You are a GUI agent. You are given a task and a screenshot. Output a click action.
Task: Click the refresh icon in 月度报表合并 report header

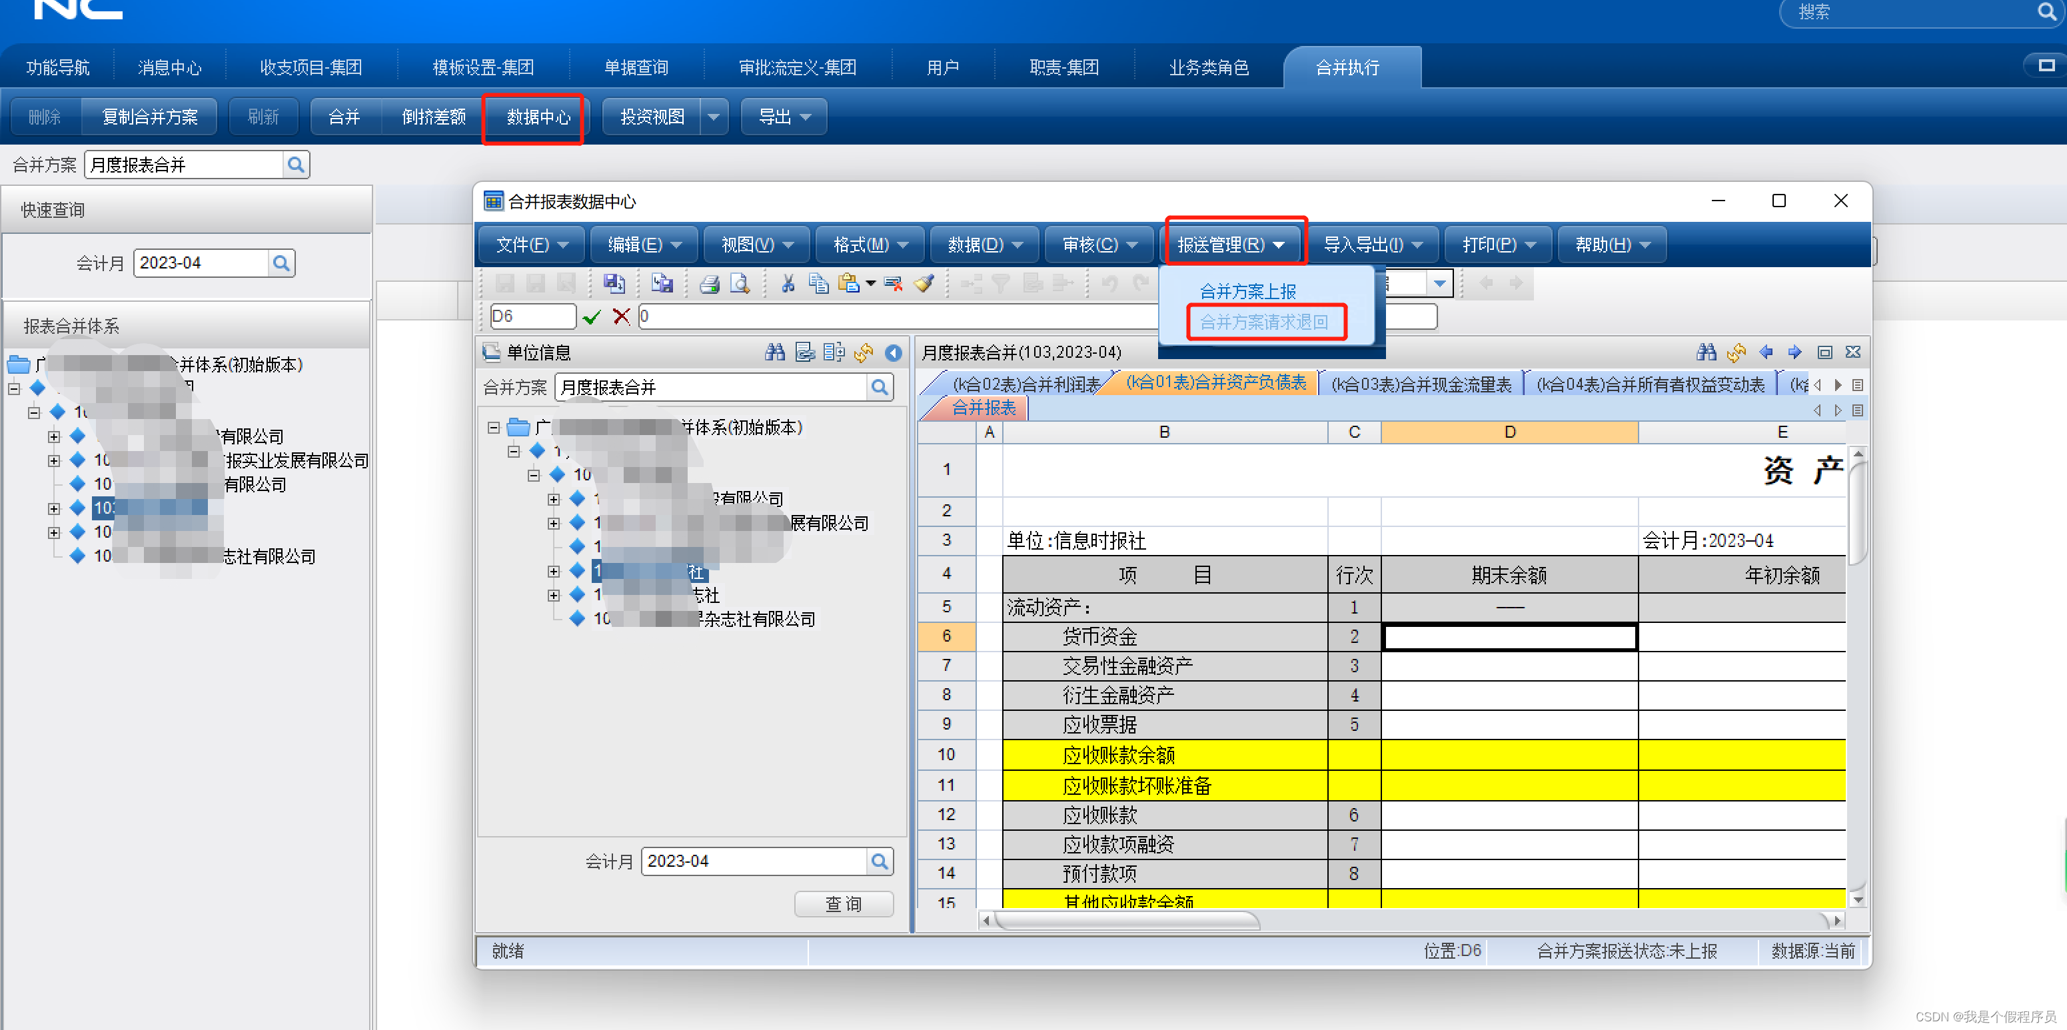click(x=1736, y=352)
